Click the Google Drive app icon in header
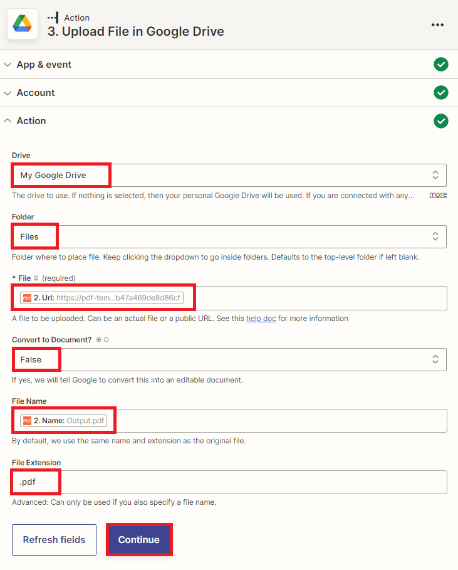This screenshot has width=458, height=570. click(x=22, y=24)
